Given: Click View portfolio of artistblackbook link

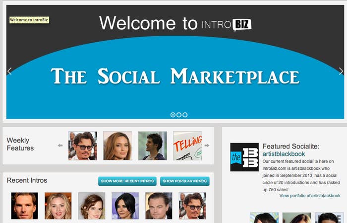Looking at the screenshot, I should point(310,196).
